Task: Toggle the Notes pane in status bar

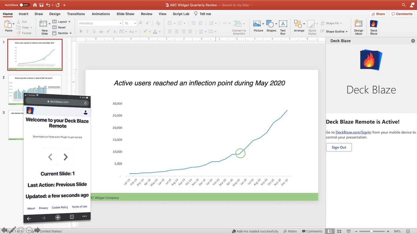Action: pos(290,231)
